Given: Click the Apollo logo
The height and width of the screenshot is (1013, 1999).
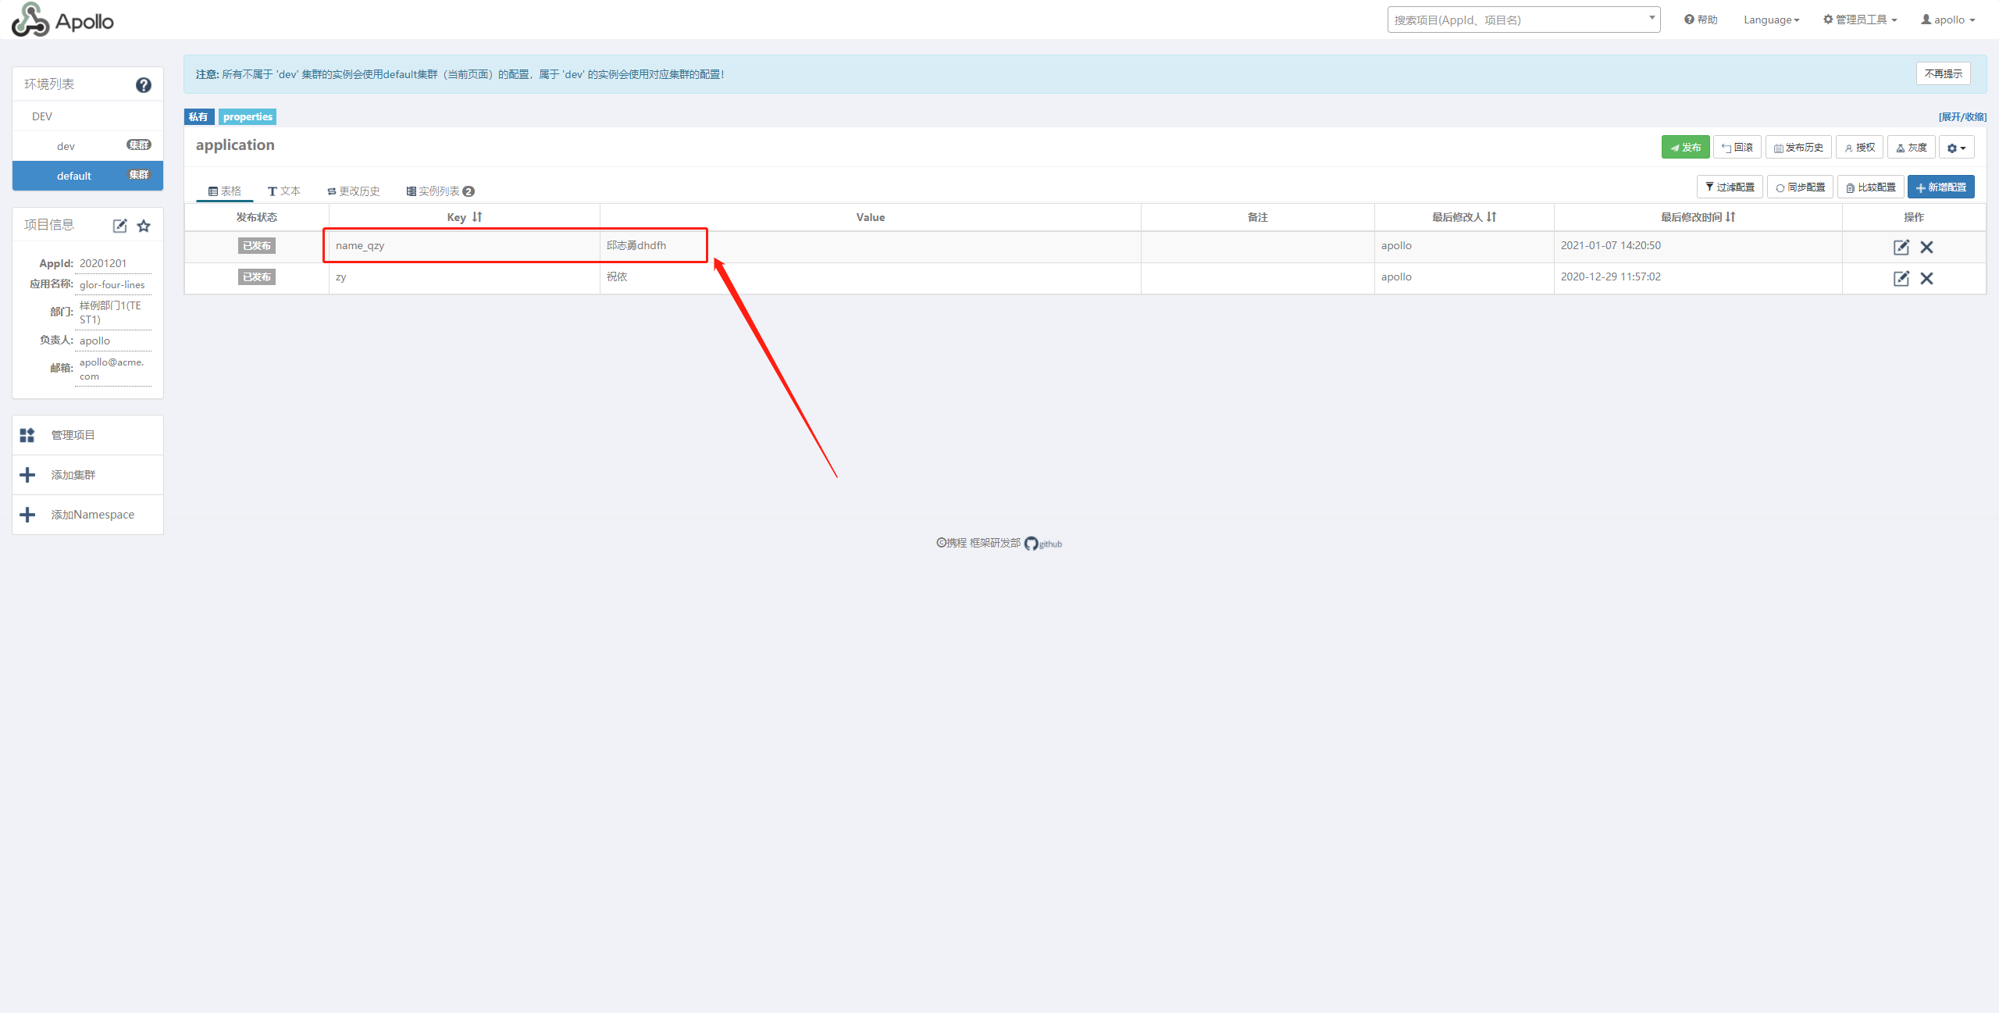Looking at the screenshot, I should pos(62,20).
